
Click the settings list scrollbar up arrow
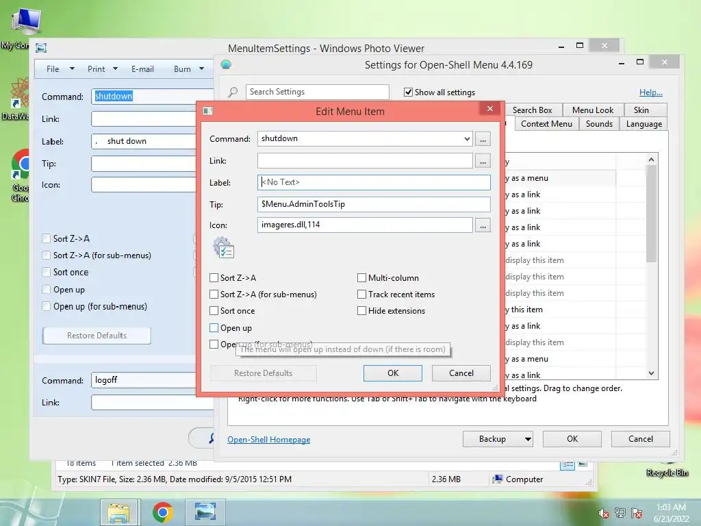[652, 160]
